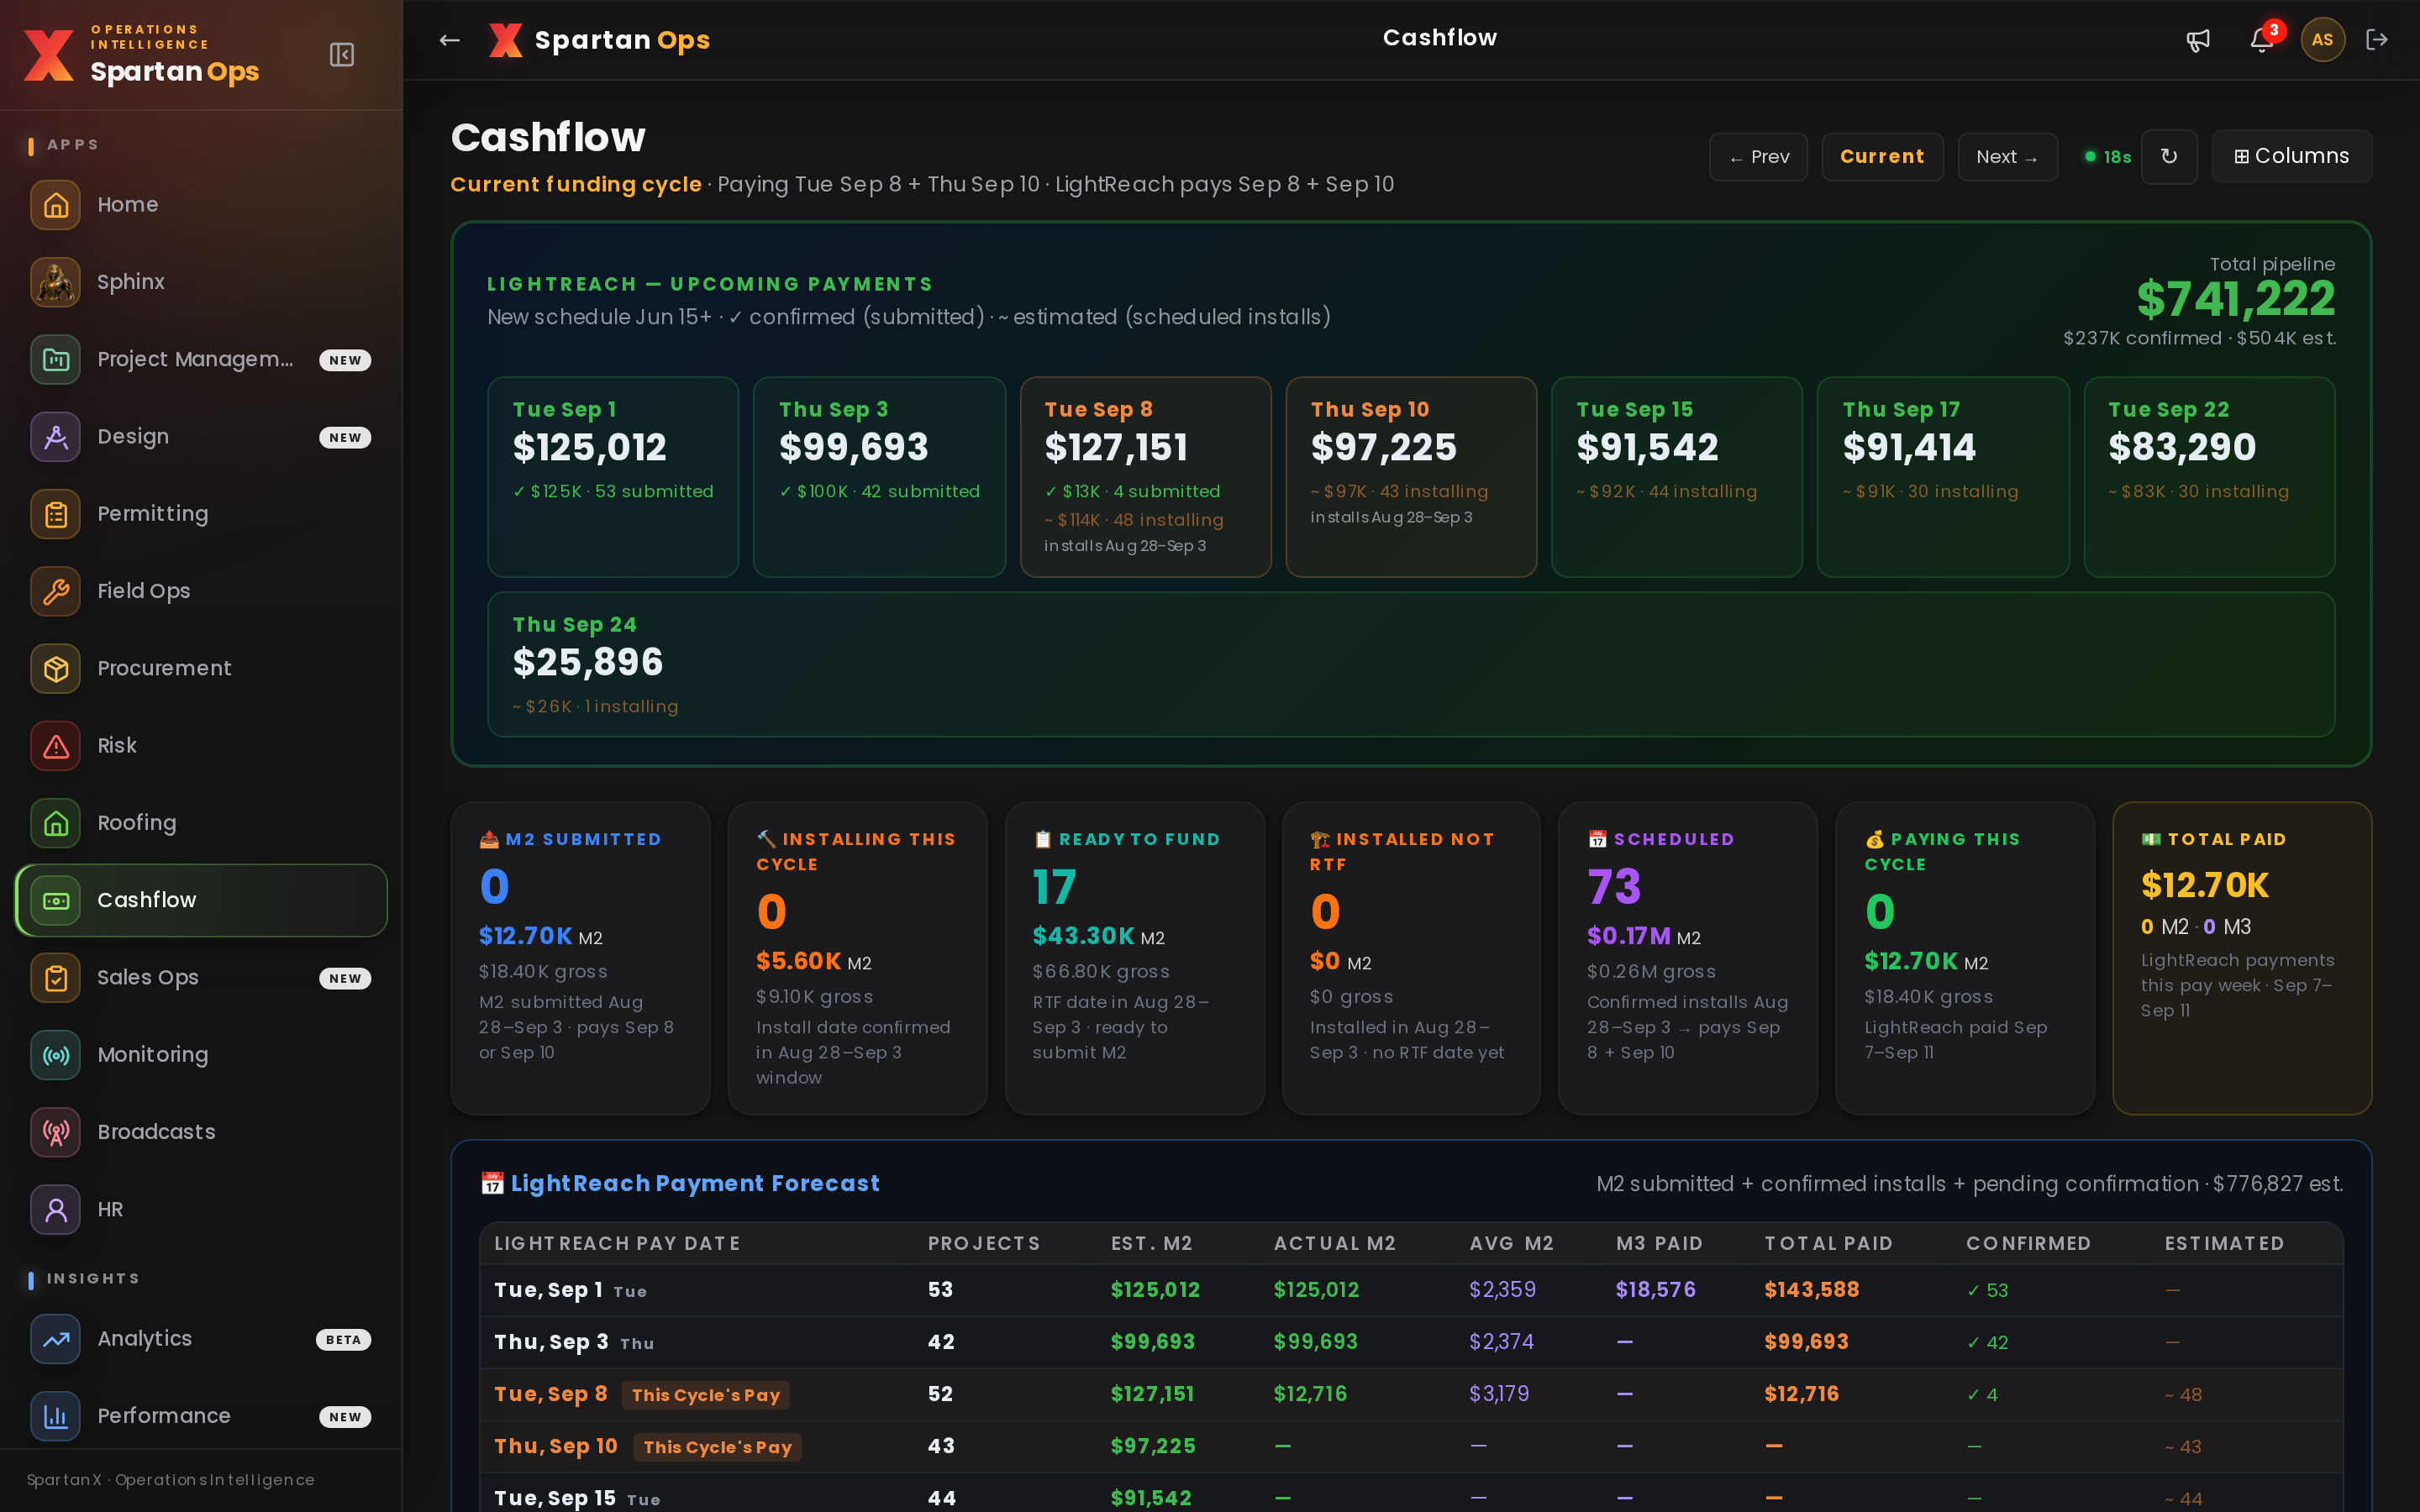Open the Design app icon
Screen dimensions: 2420x1512
point(56,437)
